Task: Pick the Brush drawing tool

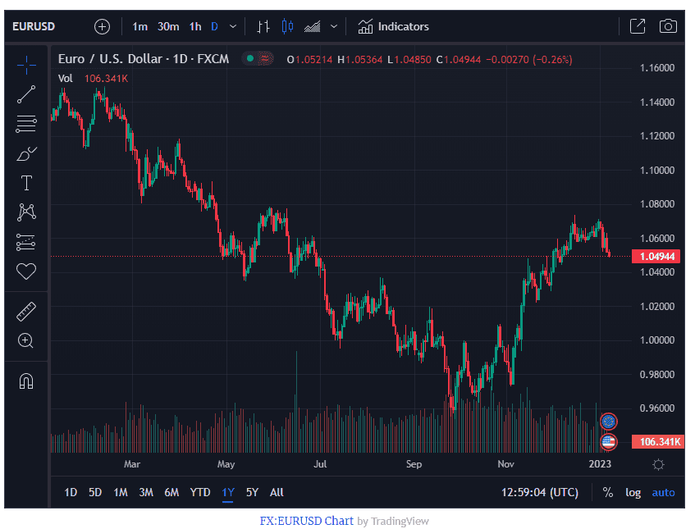Action: click(26, 153)
